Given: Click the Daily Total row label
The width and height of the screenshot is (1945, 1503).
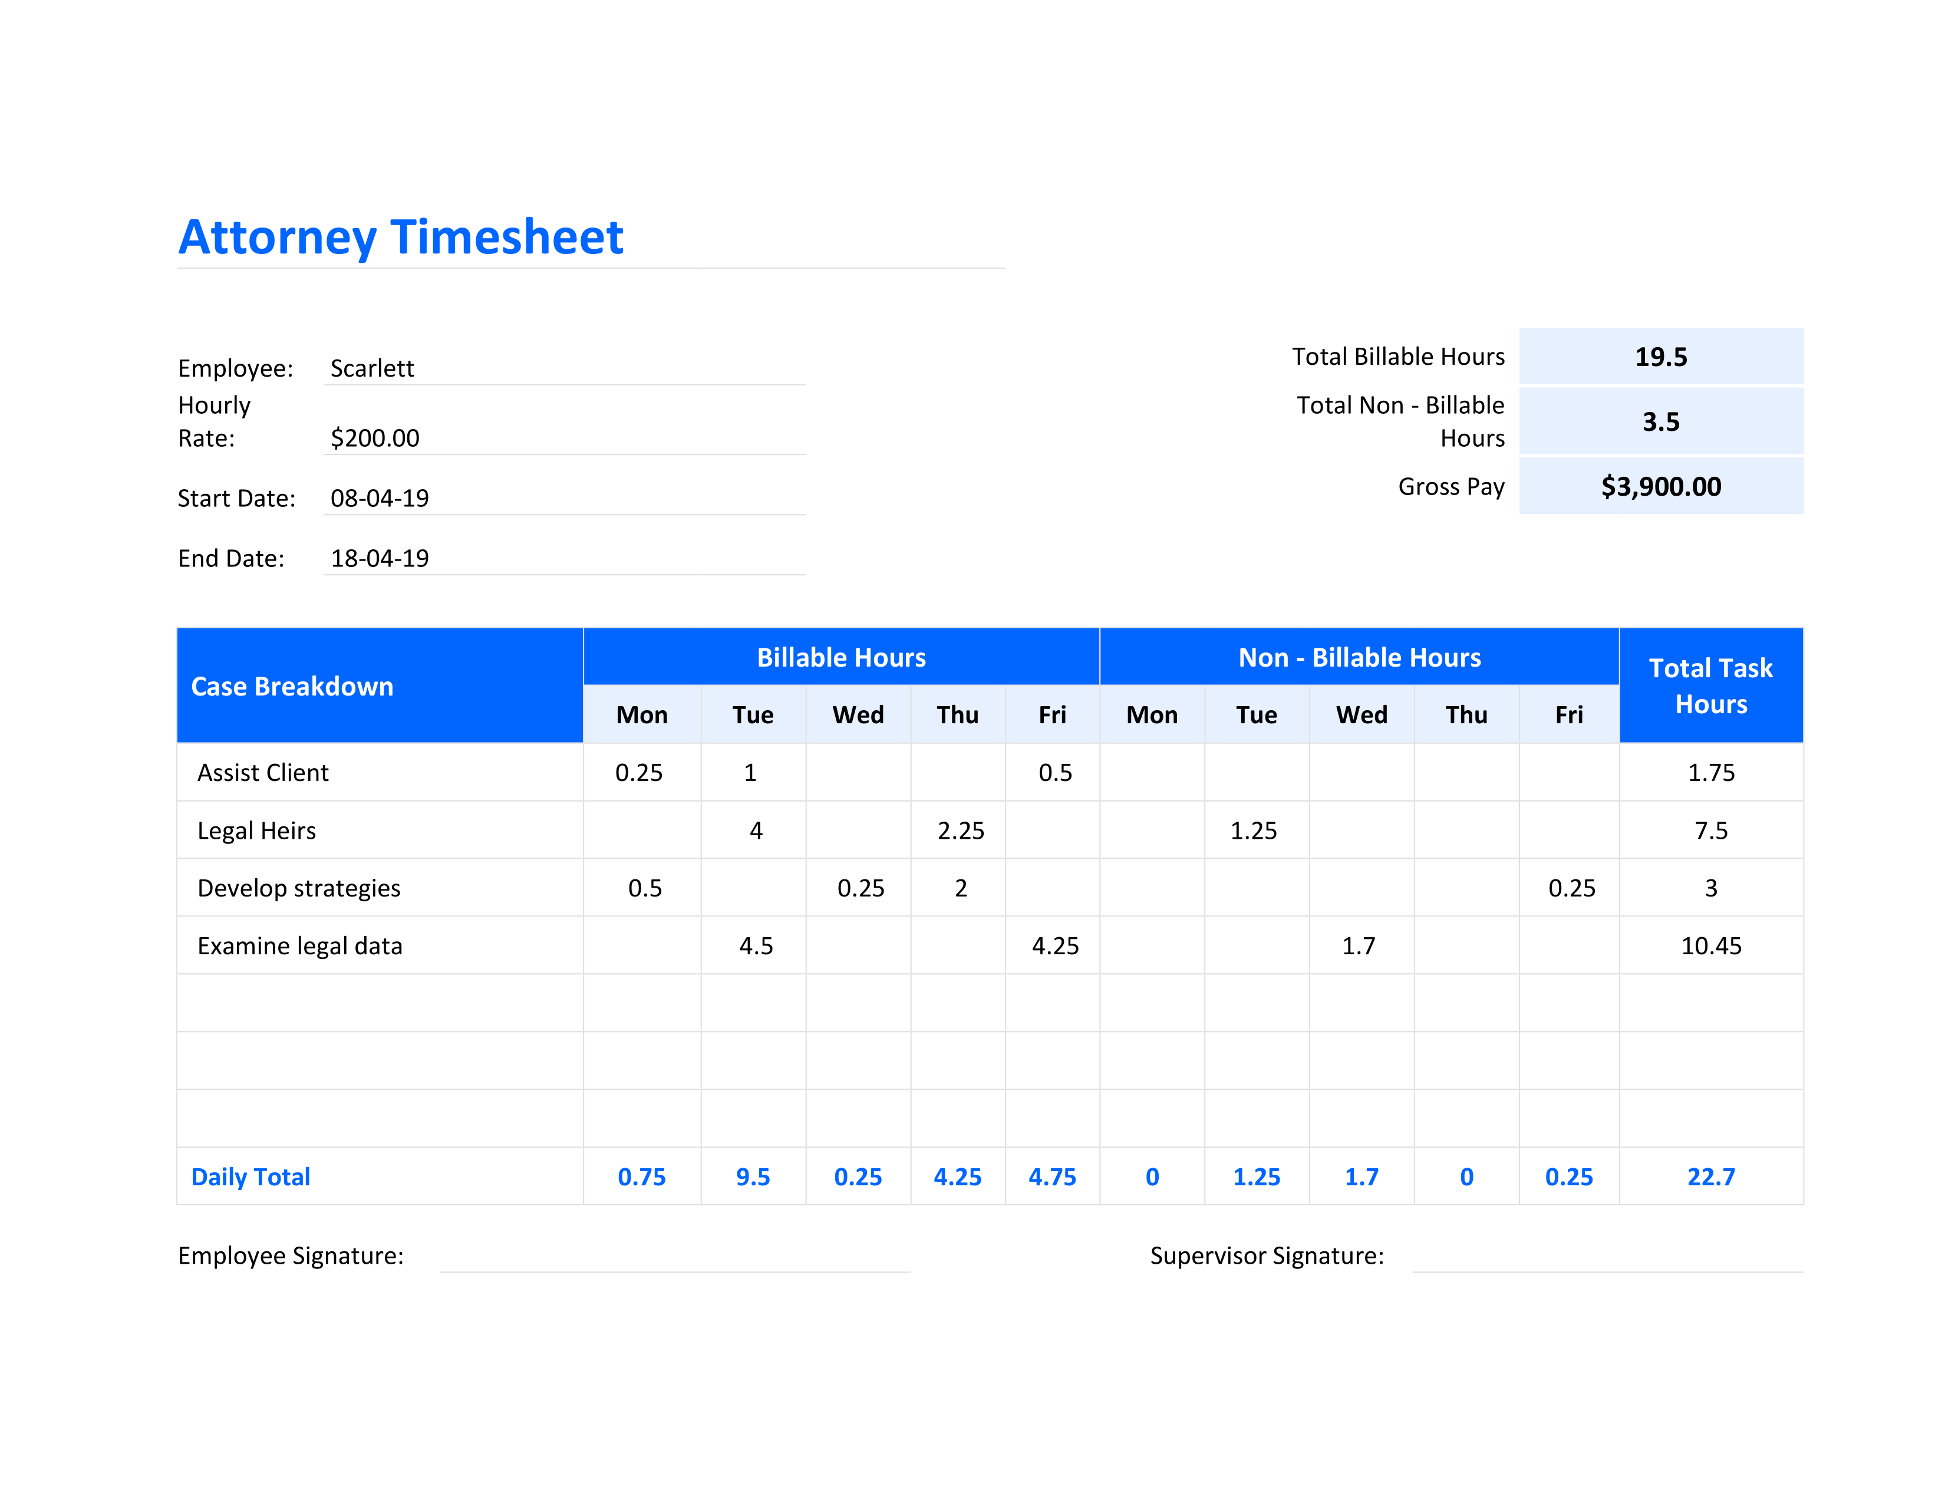Looking at the screenshot, I should 251,1176.
